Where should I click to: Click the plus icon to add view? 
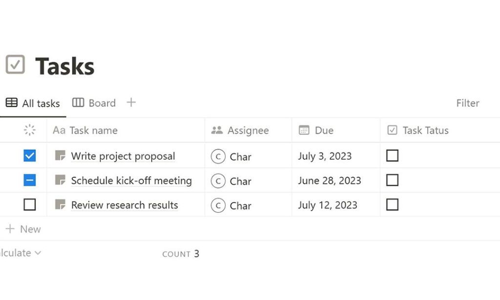click(x=131, y=103)
